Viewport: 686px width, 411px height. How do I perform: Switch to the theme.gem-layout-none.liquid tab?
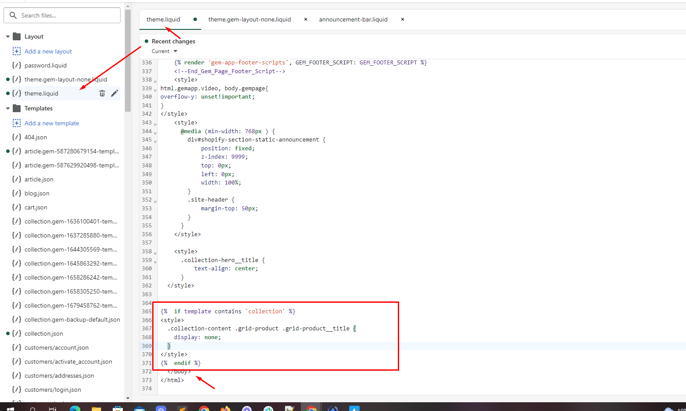pos(250,19)
